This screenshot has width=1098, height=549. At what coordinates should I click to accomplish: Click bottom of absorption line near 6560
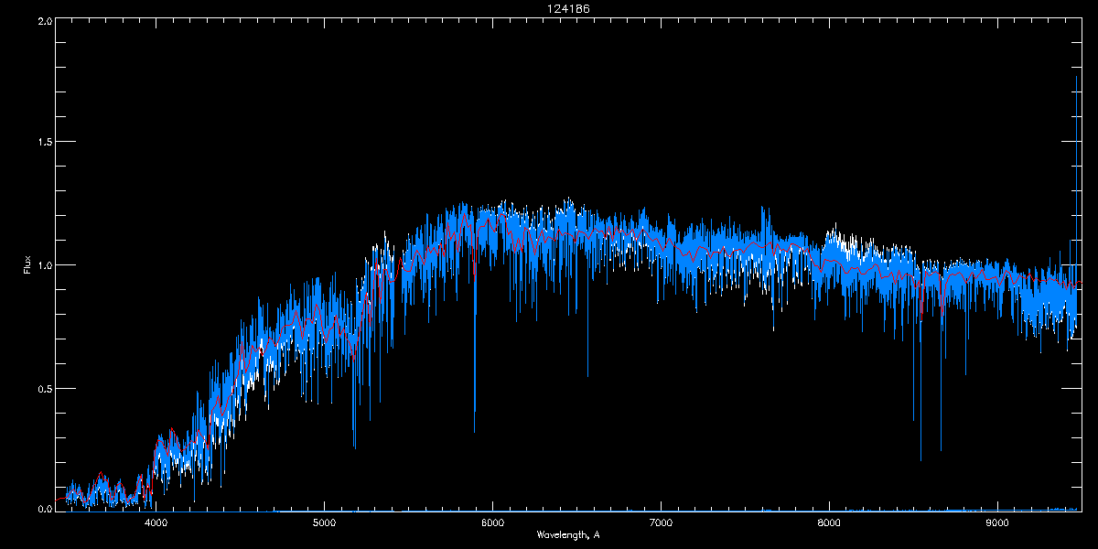(x=587, y=374)
